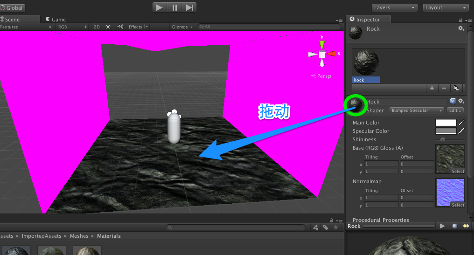Open the Rock material gear menu
This screenshot has height=255, width=474.
(461, 101)
